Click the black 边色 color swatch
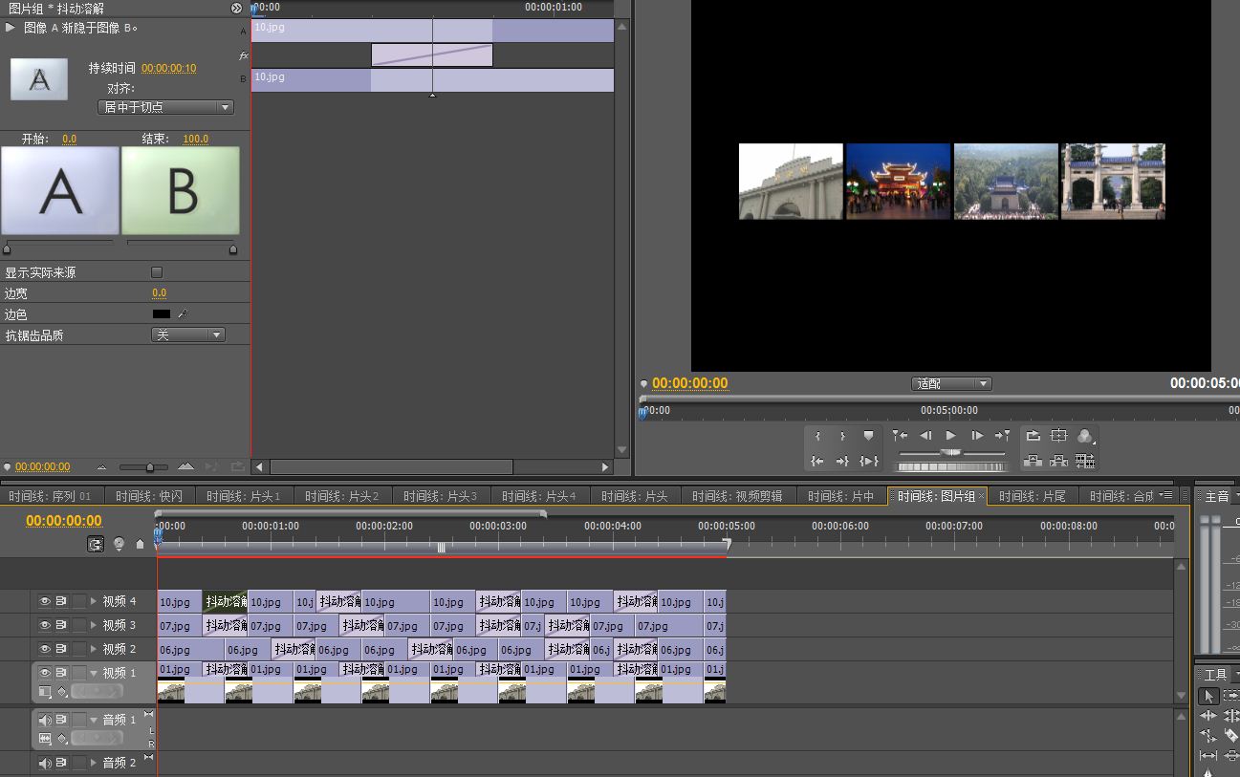Screen dimensions: 1240x777 tap(161, 314)
